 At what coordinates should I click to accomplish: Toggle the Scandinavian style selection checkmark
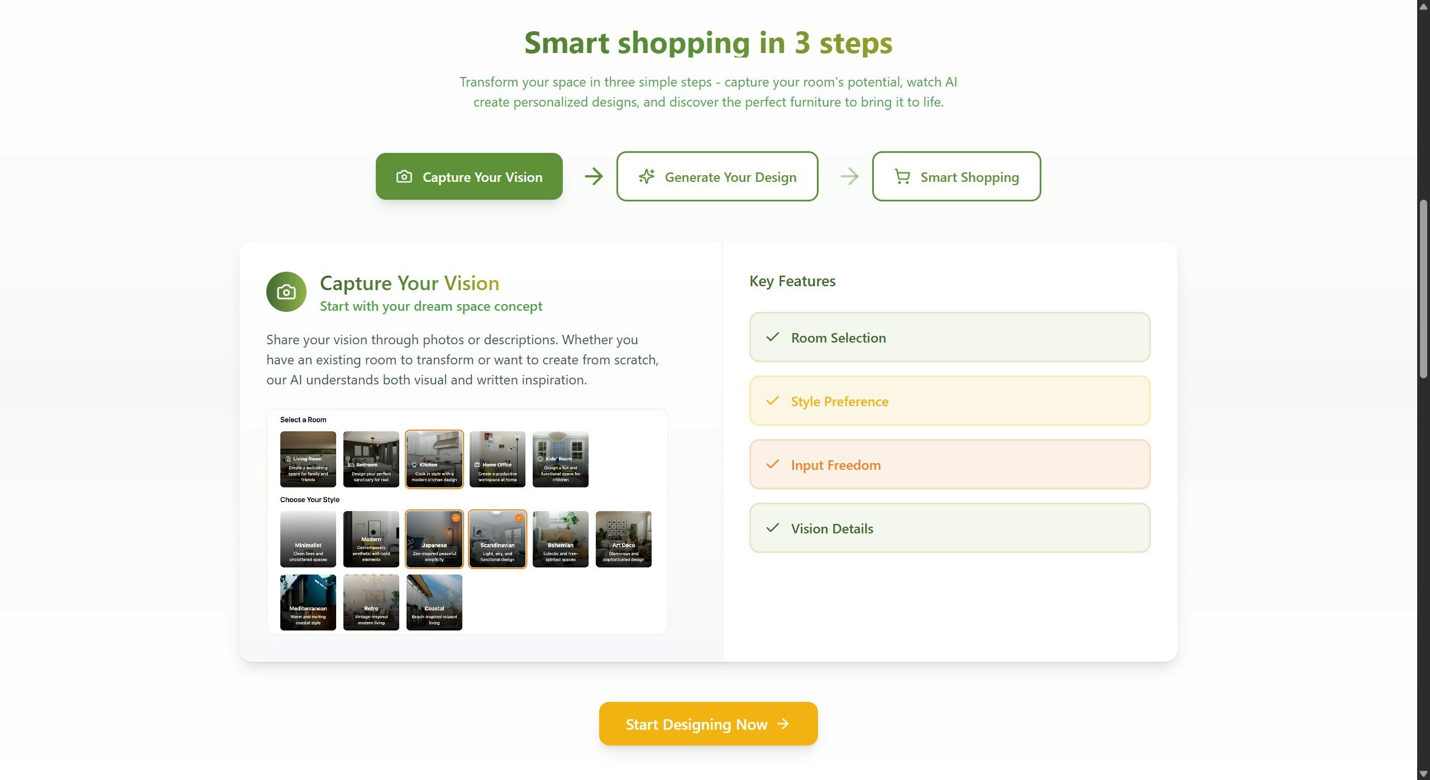519,518
